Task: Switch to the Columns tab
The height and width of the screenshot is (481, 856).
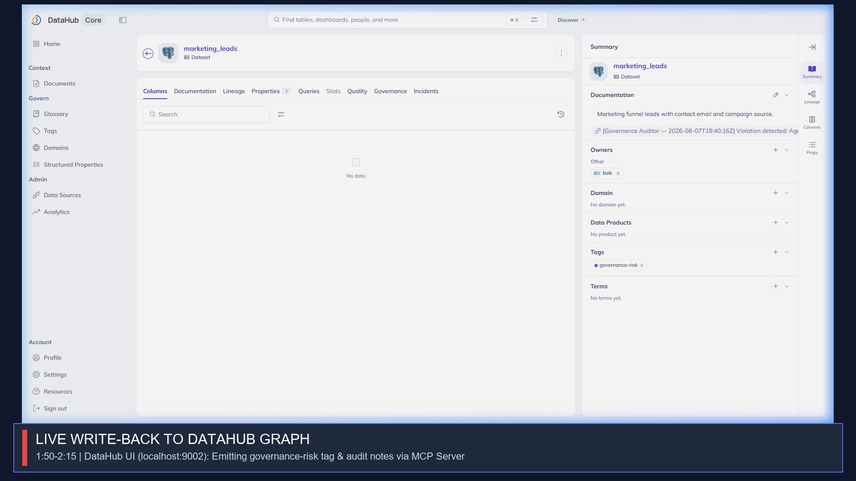Action: (x=155, y=91)
